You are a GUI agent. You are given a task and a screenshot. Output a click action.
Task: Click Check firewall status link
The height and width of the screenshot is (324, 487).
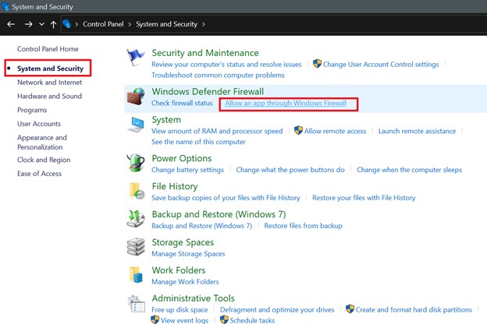click(x=182, y=104)
